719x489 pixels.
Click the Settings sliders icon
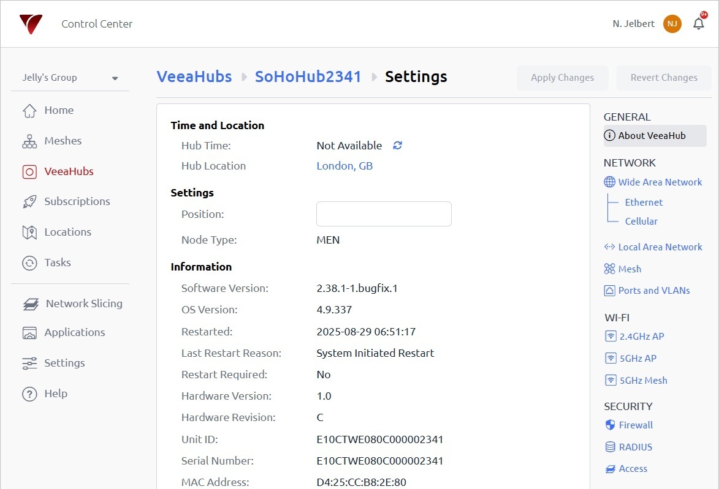pyautogui.click(x=29, y=364)
